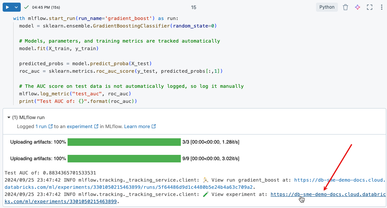Image resolution: width=387 pixels, height=208 pixels.
Task: Click the external-link icon beside 'Learn more'
Action: pos(154,126)
